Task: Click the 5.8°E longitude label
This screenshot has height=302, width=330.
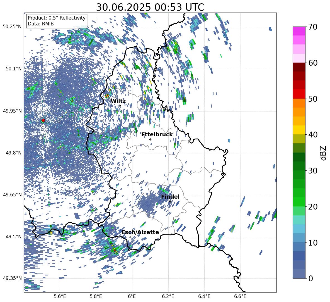Action: (96, 296)
